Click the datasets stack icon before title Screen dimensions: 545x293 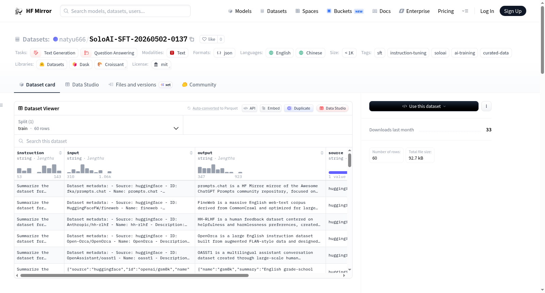pos(17,39)
